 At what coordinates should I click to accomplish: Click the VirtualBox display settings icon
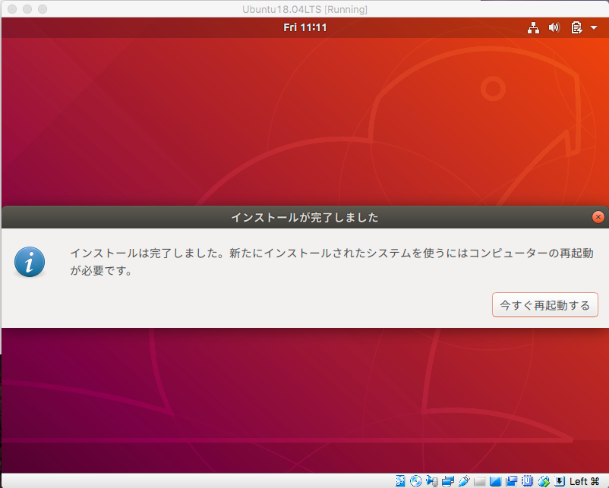[x=495, y=481]
